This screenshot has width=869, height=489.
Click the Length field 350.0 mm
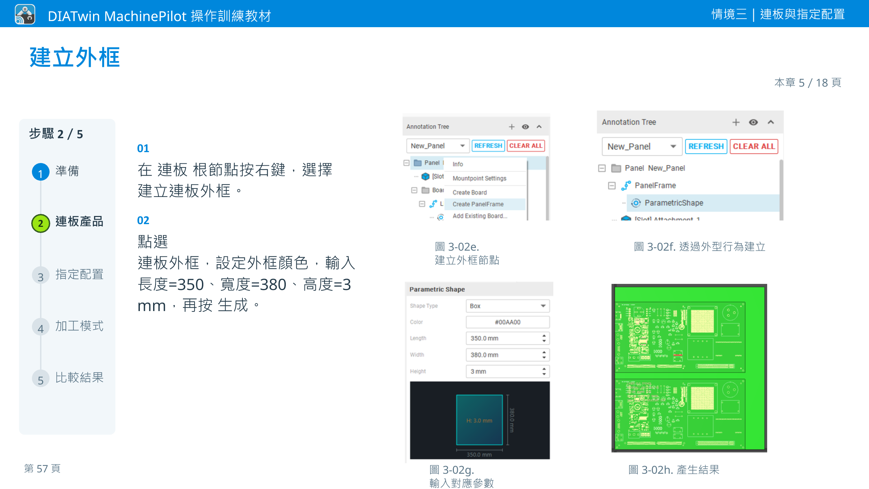(x=507, y=339)
